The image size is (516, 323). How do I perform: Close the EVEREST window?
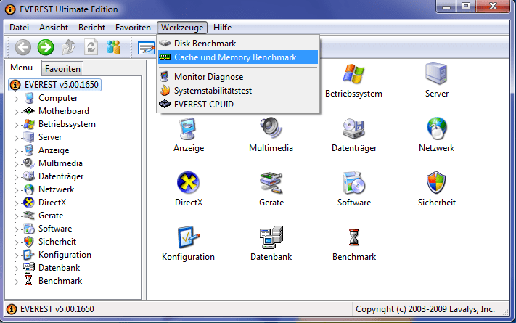(493, 7)
